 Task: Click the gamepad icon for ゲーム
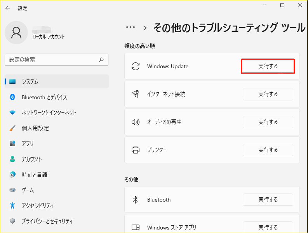12,190
